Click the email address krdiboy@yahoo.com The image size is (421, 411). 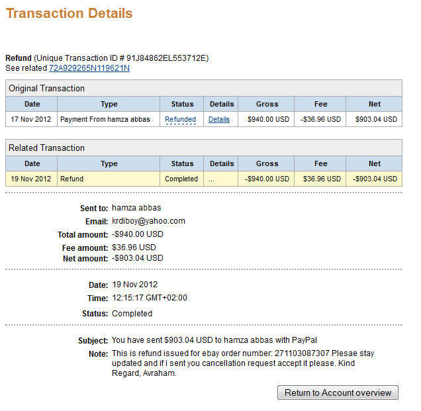tap(148, 221)
